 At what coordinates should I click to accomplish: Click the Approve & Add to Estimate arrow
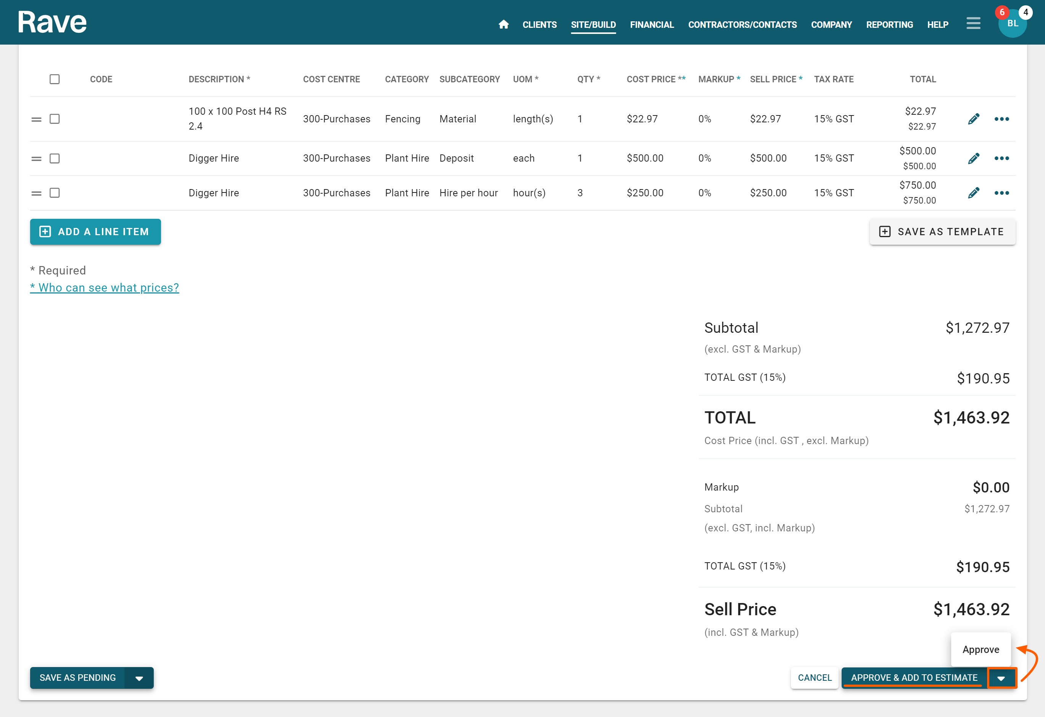point(1001,678)
